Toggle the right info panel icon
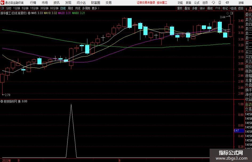The height and width of the screenshot is (162, 252). 231,13
